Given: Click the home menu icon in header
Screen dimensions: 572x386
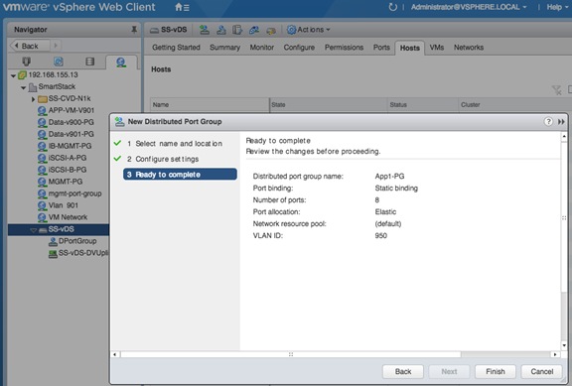Looking at the screenshot, I should [x=182, y=7].
